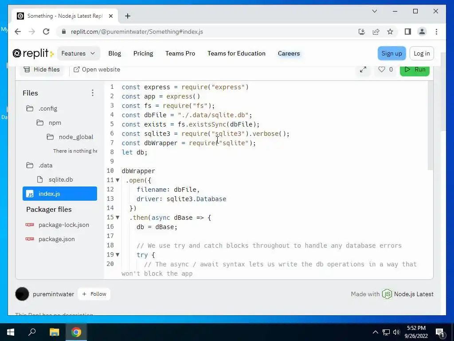The height and width of the screenshot is (341, 454).
Task: Click line number 10 in gutter
Action: pos(110,170)
